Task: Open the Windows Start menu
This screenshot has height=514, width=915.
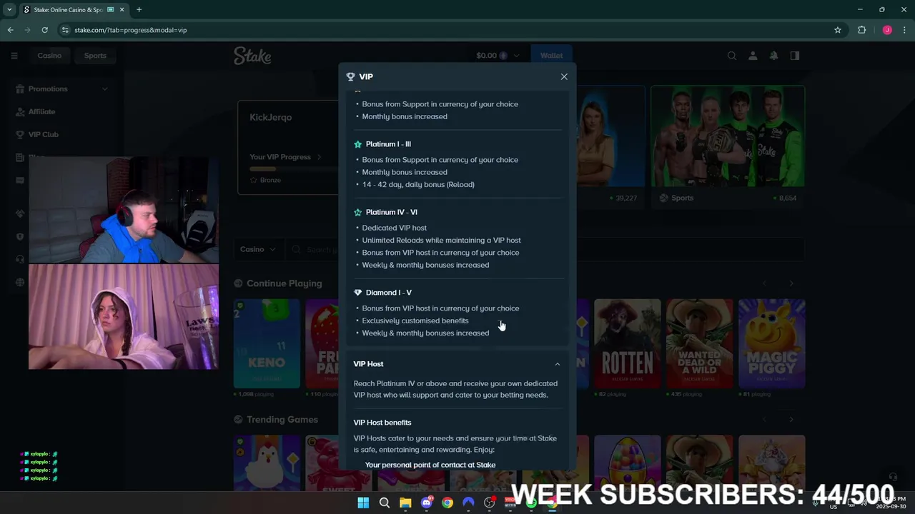Action: (x=363, y=503)
